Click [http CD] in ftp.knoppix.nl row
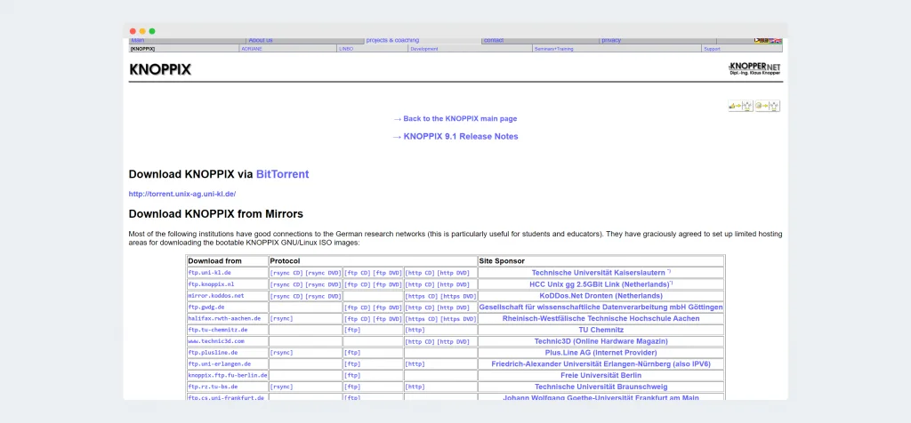Viewport: 911px width, 423px height. point(420,284)
